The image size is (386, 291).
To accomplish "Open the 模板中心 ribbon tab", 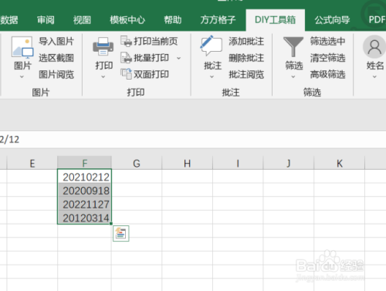I will 127,20.
